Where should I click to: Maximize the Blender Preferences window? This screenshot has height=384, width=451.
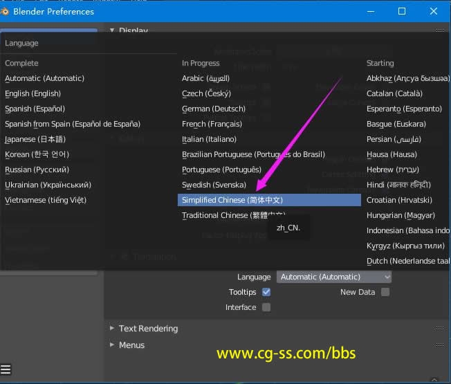point(402,11)
